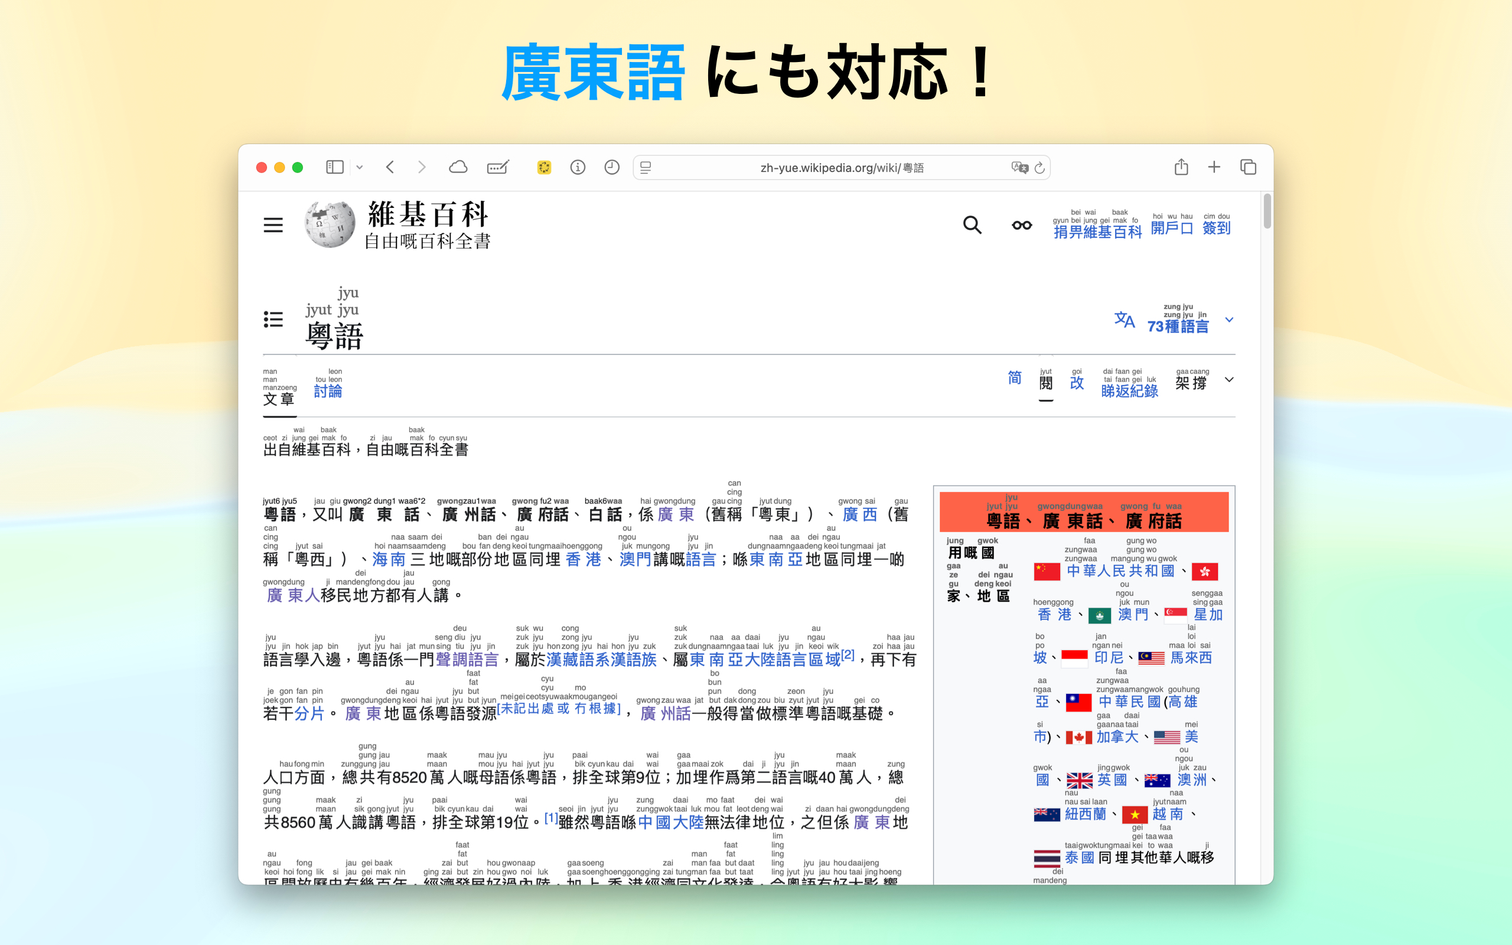This screenshot has height=945, width=1512.
Task: Open the Share menu
Action: 1181,166
